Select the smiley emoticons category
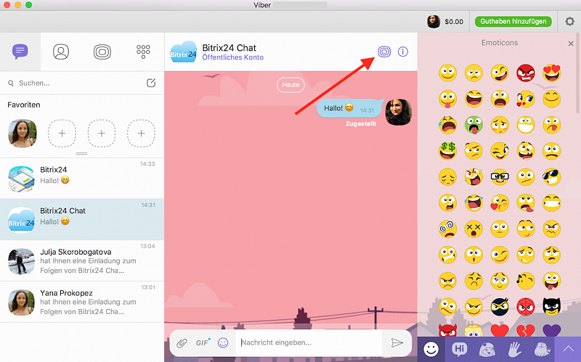581x362 pixels. 431,349
